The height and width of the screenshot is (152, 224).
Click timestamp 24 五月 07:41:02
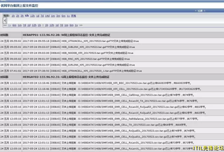pos(11,71)
